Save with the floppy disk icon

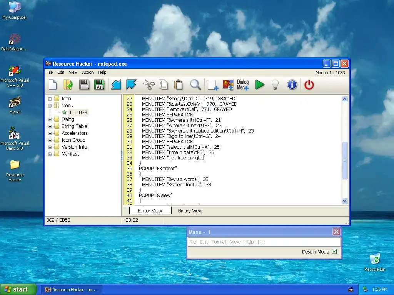(x=84, y=85)
